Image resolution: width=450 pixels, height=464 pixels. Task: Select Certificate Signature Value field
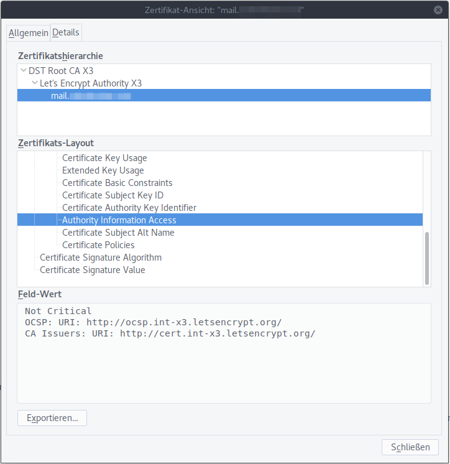pos(92,270)
